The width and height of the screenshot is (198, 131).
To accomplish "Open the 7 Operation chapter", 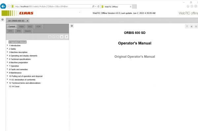I will [14, 66].
